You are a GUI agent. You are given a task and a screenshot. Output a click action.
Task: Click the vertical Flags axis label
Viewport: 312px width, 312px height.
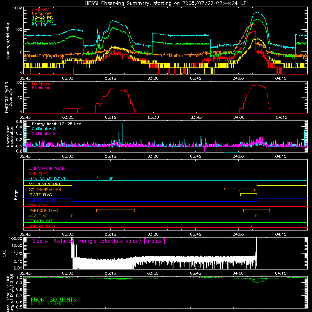pos(16,195)
